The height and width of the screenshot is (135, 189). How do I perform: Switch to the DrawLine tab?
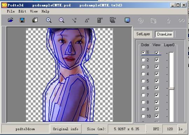164,34
